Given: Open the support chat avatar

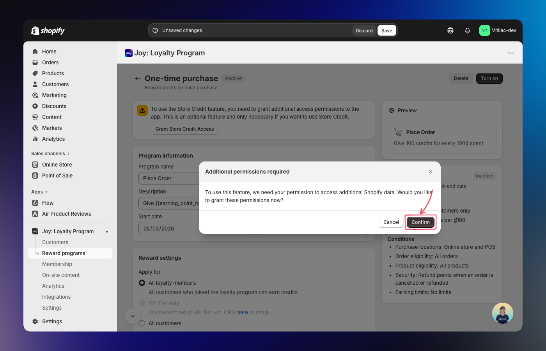Looking at the screenshot, I should pos(502,313).
